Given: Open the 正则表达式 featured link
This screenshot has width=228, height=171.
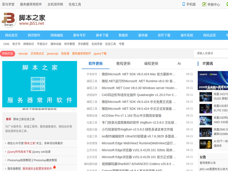Looking at the screenshot, I should point(37,54).
